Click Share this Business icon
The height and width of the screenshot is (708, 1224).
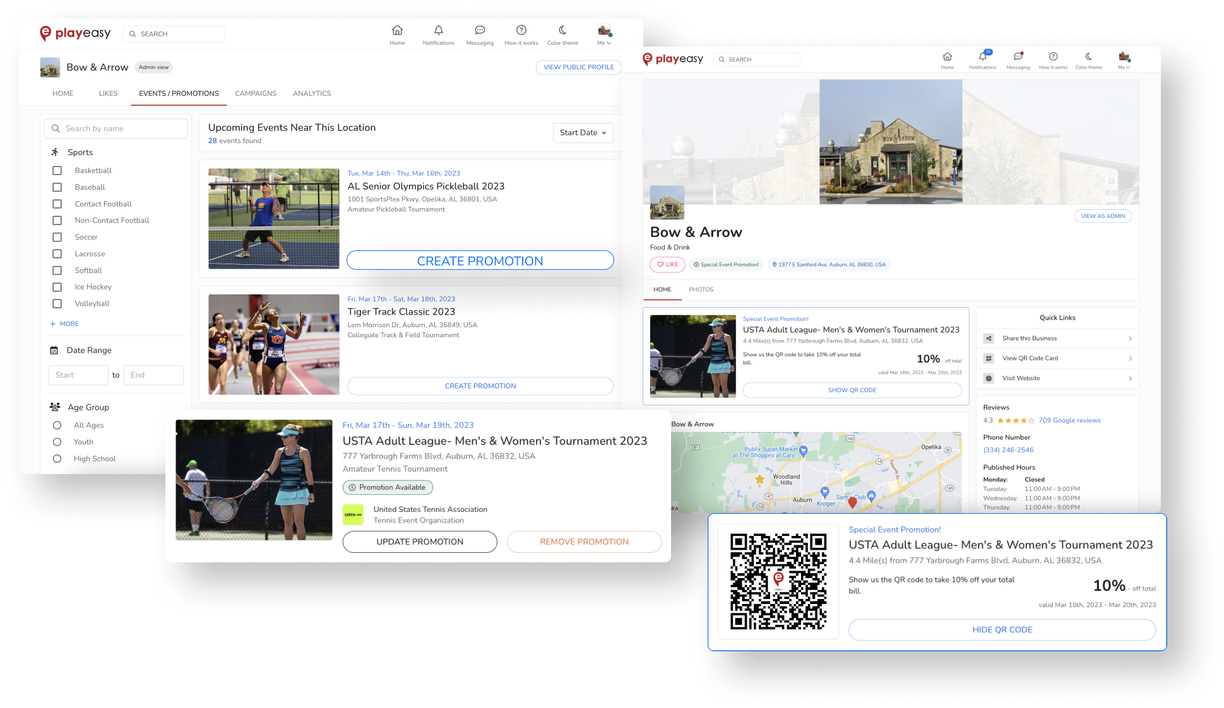point(989,339)
